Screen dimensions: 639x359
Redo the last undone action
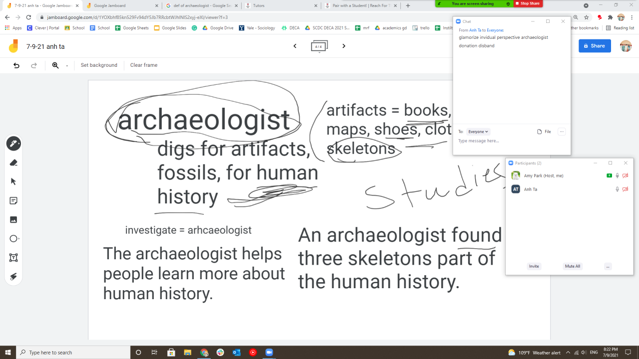[x=34, y=65]
